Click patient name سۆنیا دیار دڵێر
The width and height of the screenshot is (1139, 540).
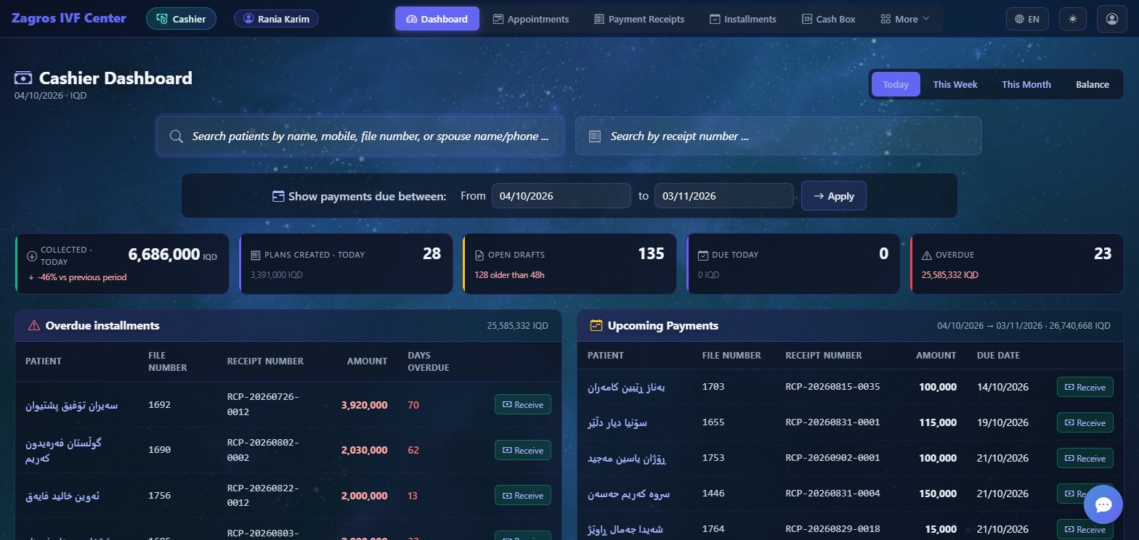click(617, 422)
